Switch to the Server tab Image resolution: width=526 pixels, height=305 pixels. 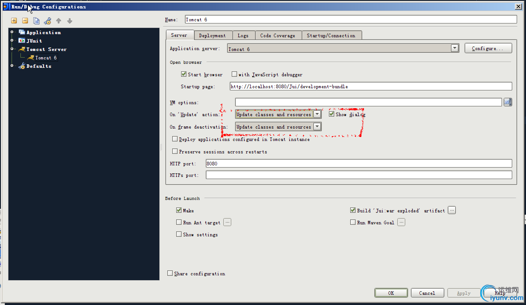179,35
